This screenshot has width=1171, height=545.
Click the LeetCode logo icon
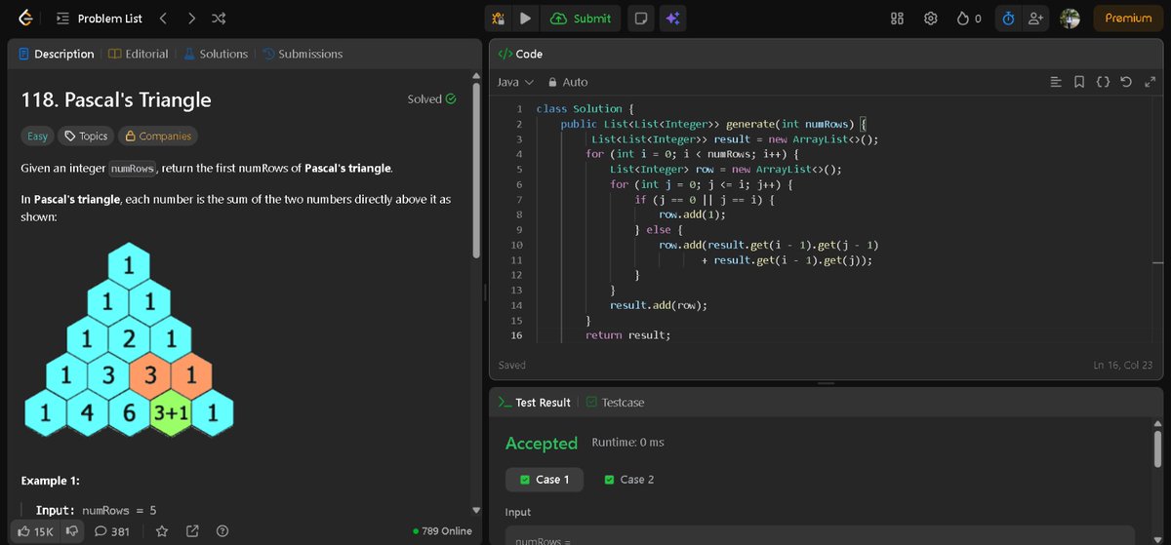tap(26, 18)
